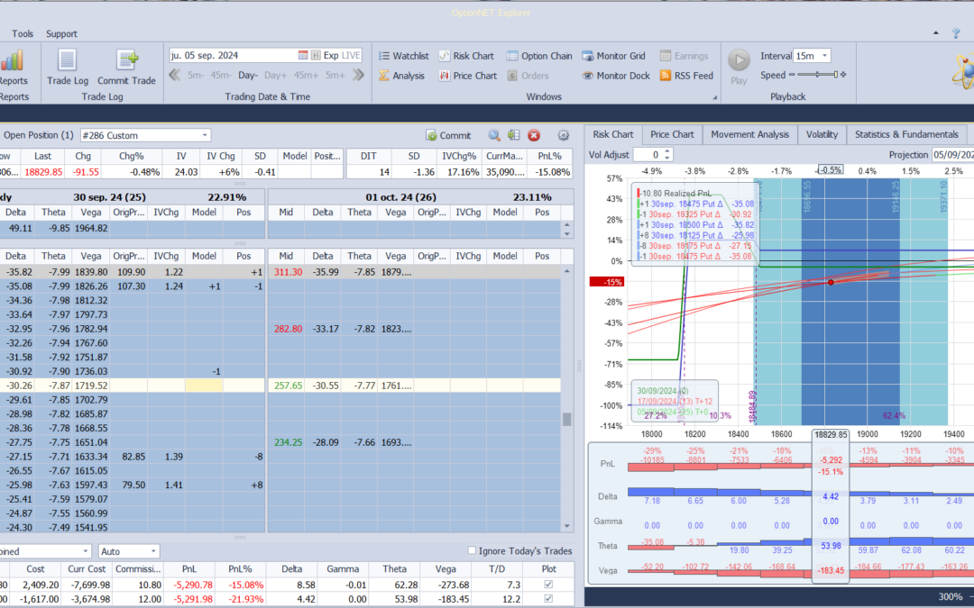
Task: Step forward one day with Day+
Action: 276,75
